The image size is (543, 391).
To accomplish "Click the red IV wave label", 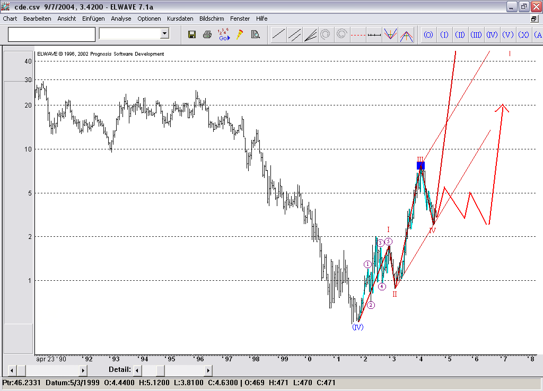I will (432, 230).
